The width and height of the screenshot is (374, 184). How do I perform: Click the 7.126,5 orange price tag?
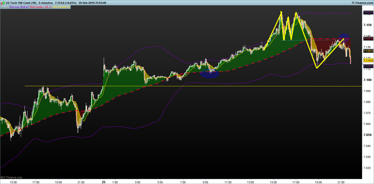click(368, 51)
